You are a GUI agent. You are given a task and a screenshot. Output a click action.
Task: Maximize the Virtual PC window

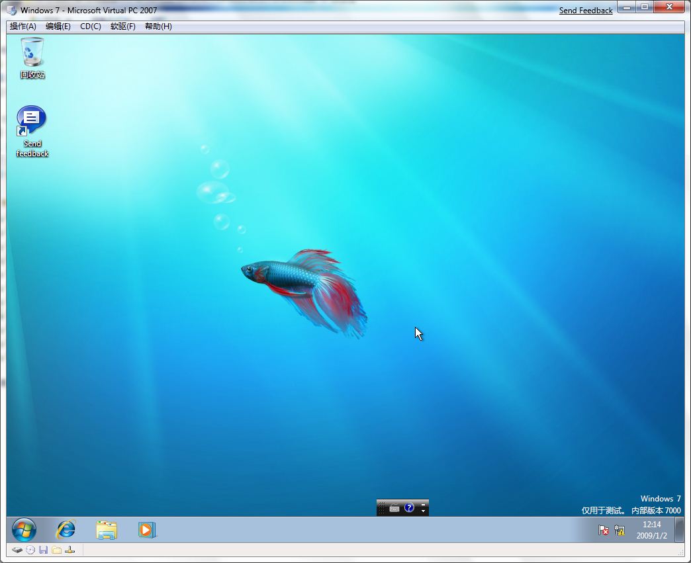click(x=644, y=7)
